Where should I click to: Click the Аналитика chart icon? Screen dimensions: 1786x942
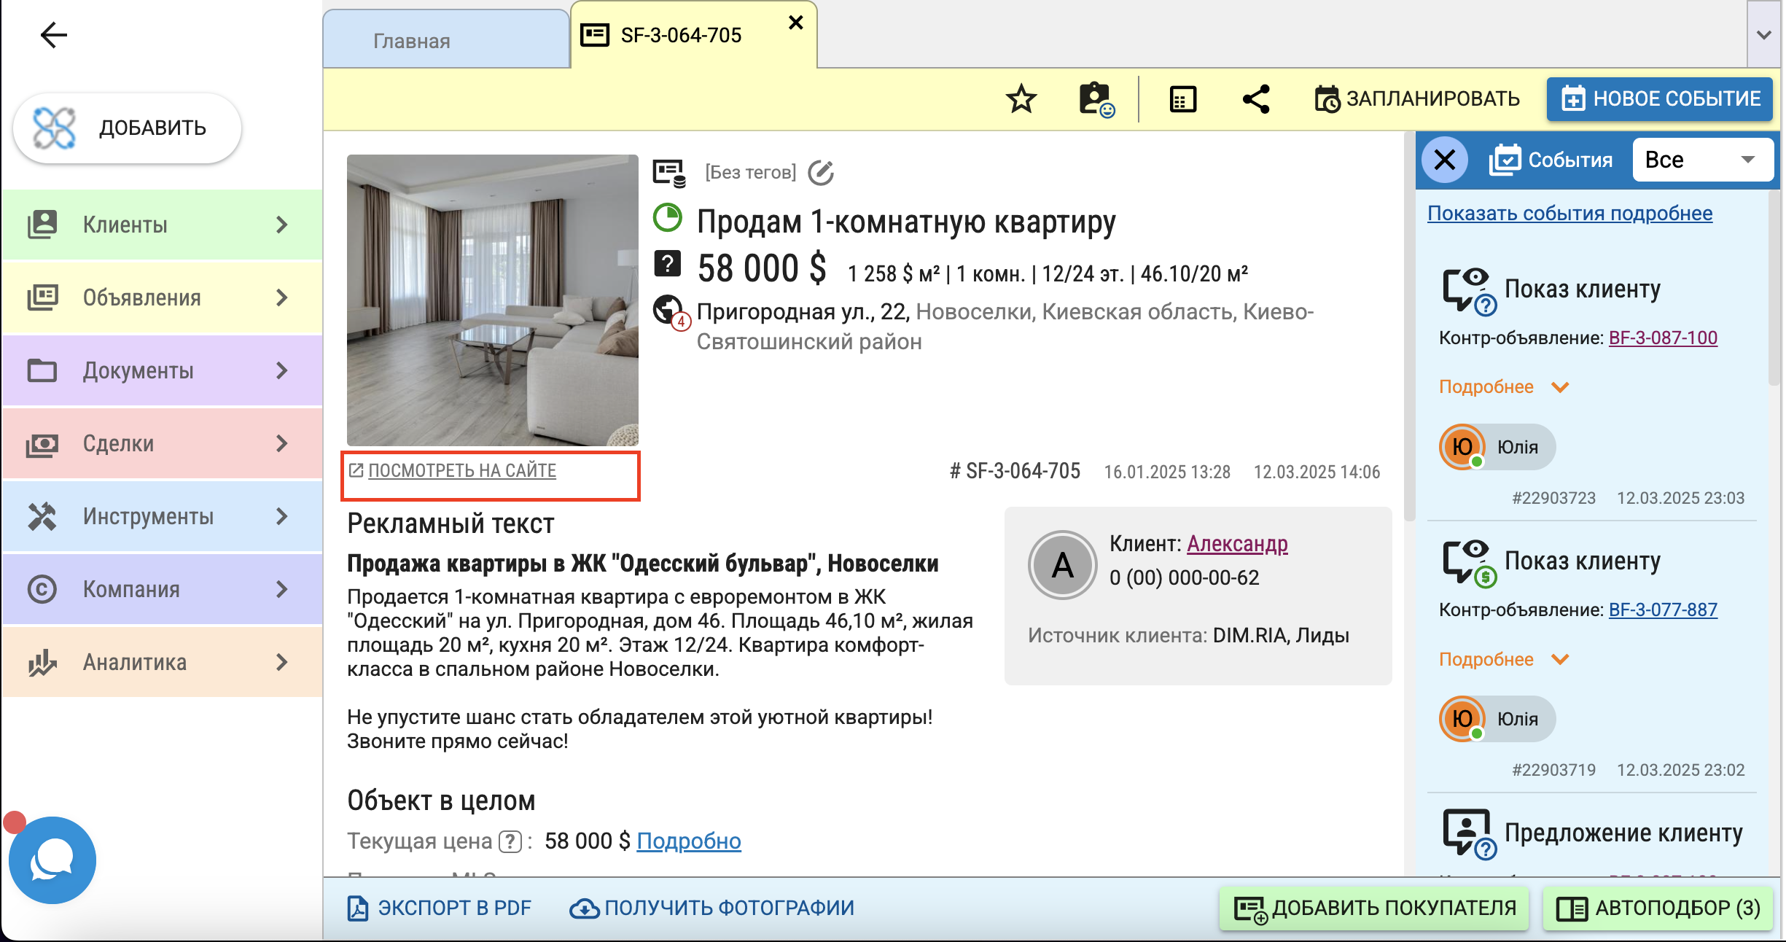coord(42,662)
